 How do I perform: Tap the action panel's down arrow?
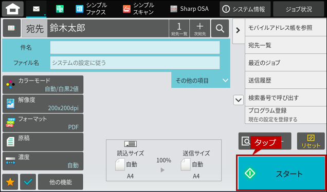click(239, 100)
